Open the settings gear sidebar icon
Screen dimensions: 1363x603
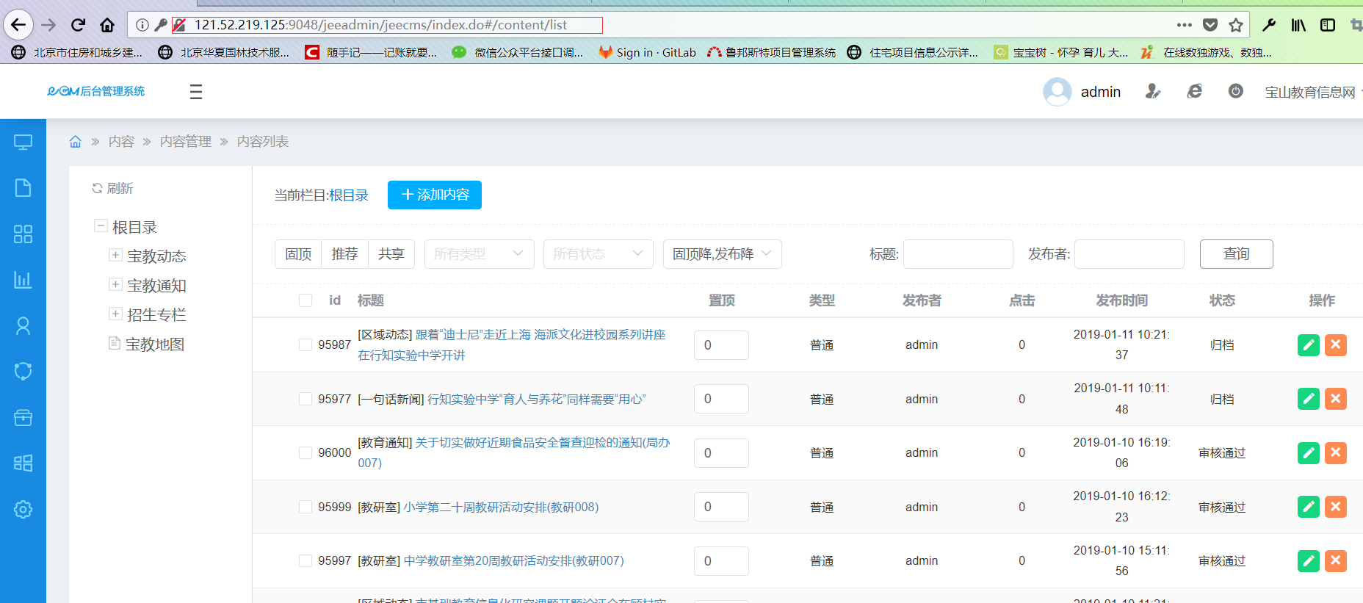[23, 509]
